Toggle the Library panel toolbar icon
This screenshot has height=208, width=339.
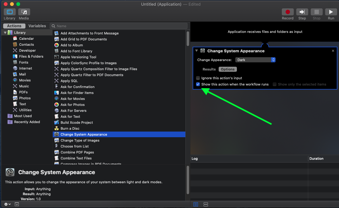click(x=9, y=12)
